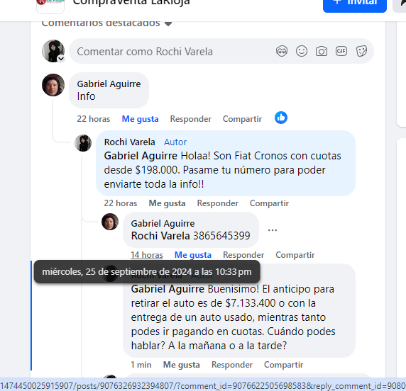Open options menu next to phone number comment
406x391 pixels.
pos(273,229)
